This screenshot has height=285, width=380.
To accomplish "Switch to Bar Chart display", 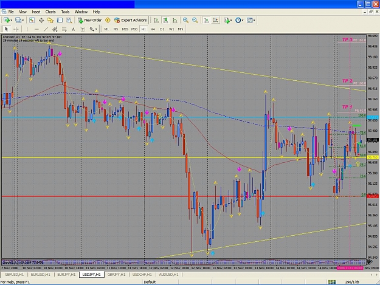I will pyautogui.click(x=156, y=20).
